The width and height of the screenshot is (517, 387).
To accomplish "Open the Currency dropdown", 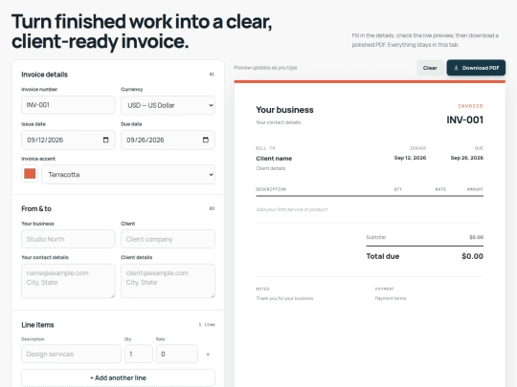I will click(168, 105).
